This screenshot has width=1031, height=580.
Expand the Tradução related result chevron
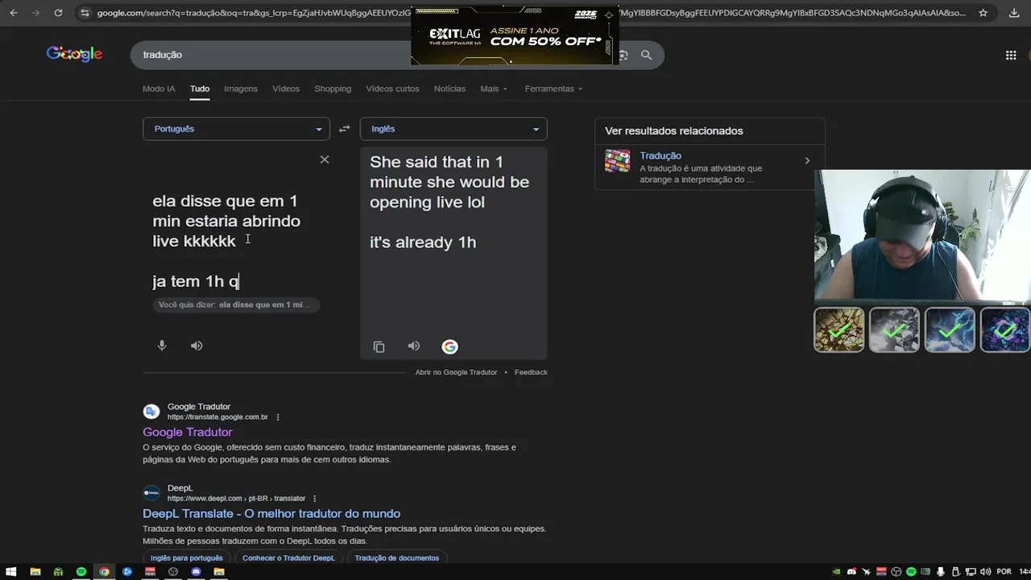click(807, 161)
